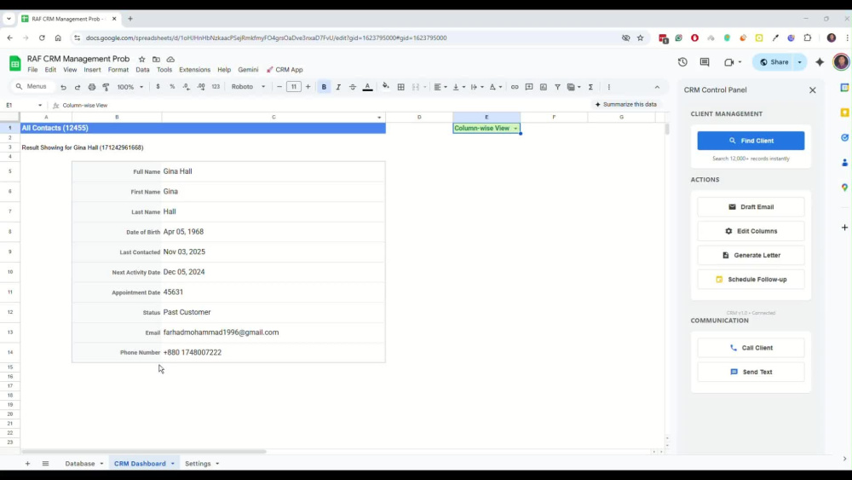This screenshot has width=852, height=480.
Task: Insert chart icon in toolbar
Action: point(544,87)
